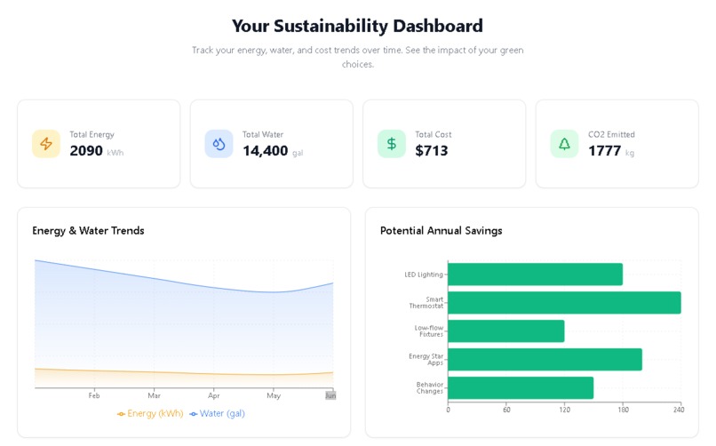Click the Behavior Changes savings bar
The width and height of the screenshot is (716, 446).
click(521, 387)
